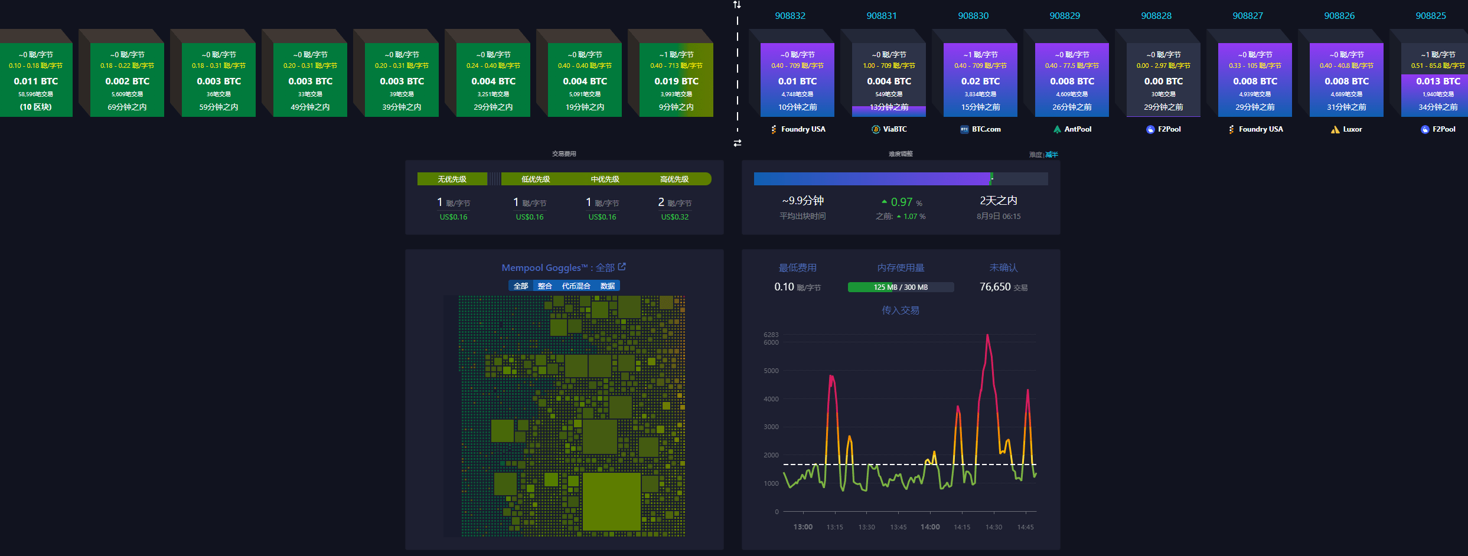Click the 高优先级 fee bar segment
1468x556 pixels.
tap(675, 179)
